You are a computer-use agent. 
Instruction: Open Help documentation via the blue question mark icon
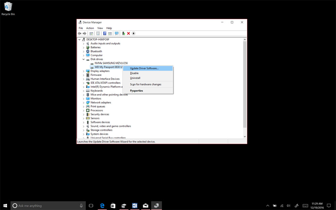tap(104, 33)
